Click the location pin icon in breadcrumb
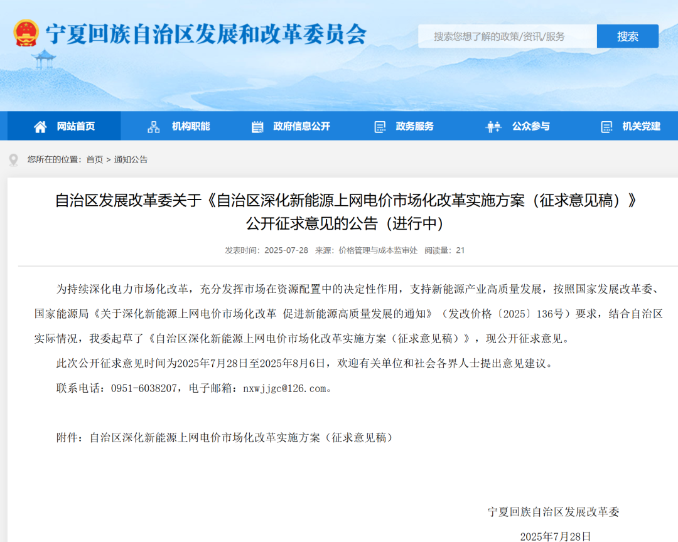Screen dimensions: 678x542 click(14, 160)
